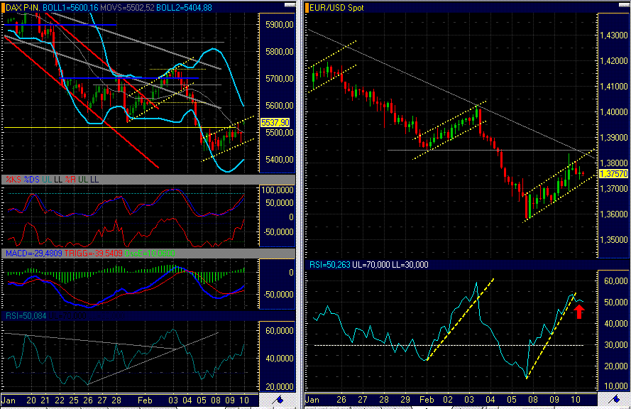Click the 60,0000 value on DAX RSI axis
Screen dimensions: 631x409
(x=279, y=331)
